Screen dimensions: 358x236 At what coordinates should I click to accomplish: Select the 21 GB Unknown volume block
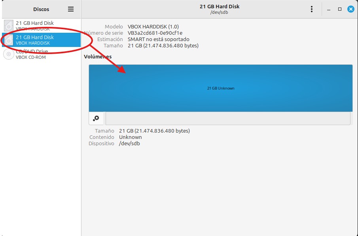[221, 88]
